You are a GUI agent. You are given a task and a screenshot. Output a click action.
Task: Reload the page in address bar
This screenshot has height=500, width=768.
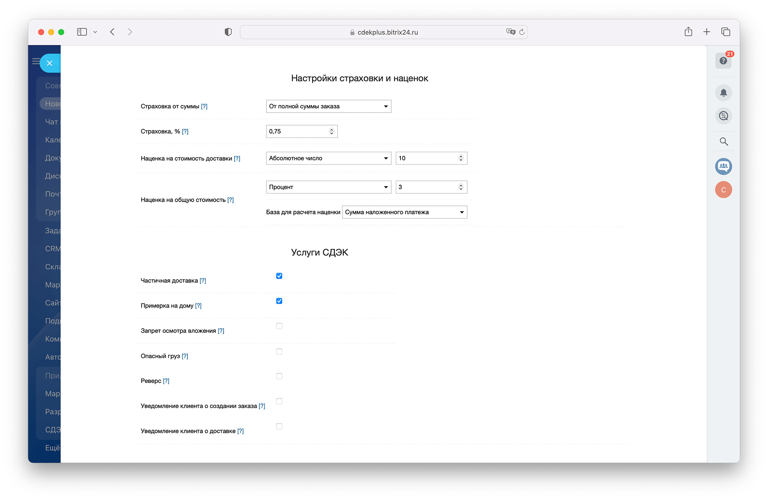(x=521, y=32)
